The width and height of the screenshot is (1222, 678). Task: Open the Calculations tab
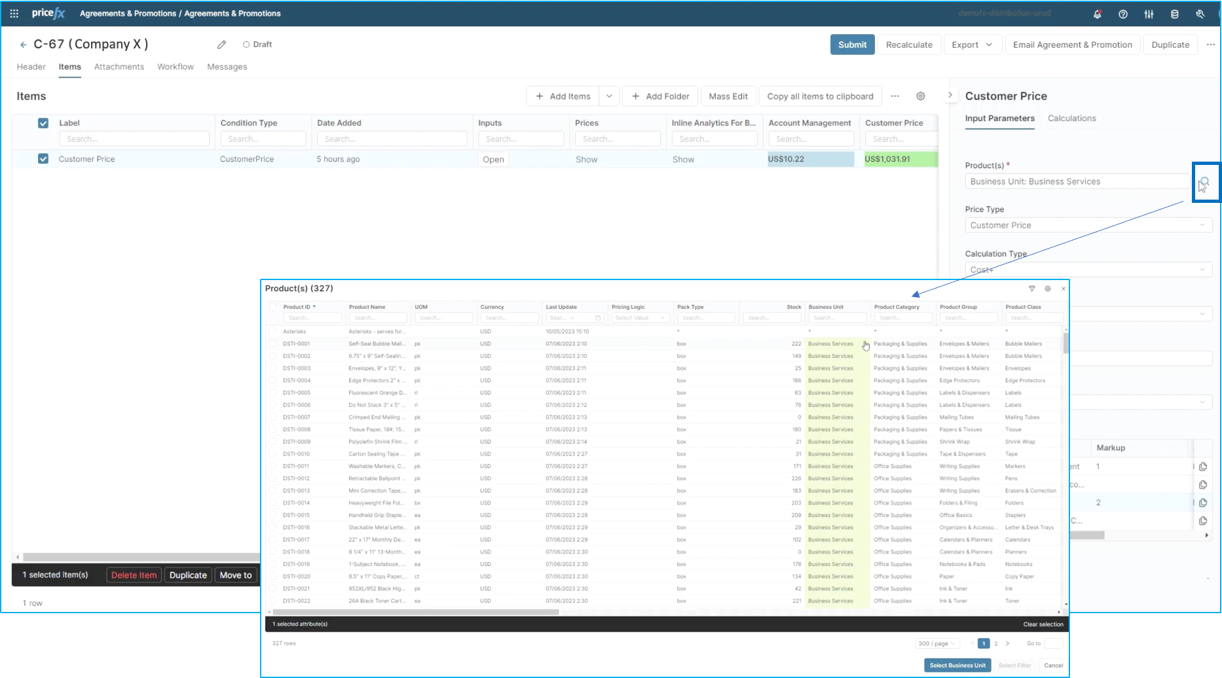pyautogui.click(x=1071, y=118)
